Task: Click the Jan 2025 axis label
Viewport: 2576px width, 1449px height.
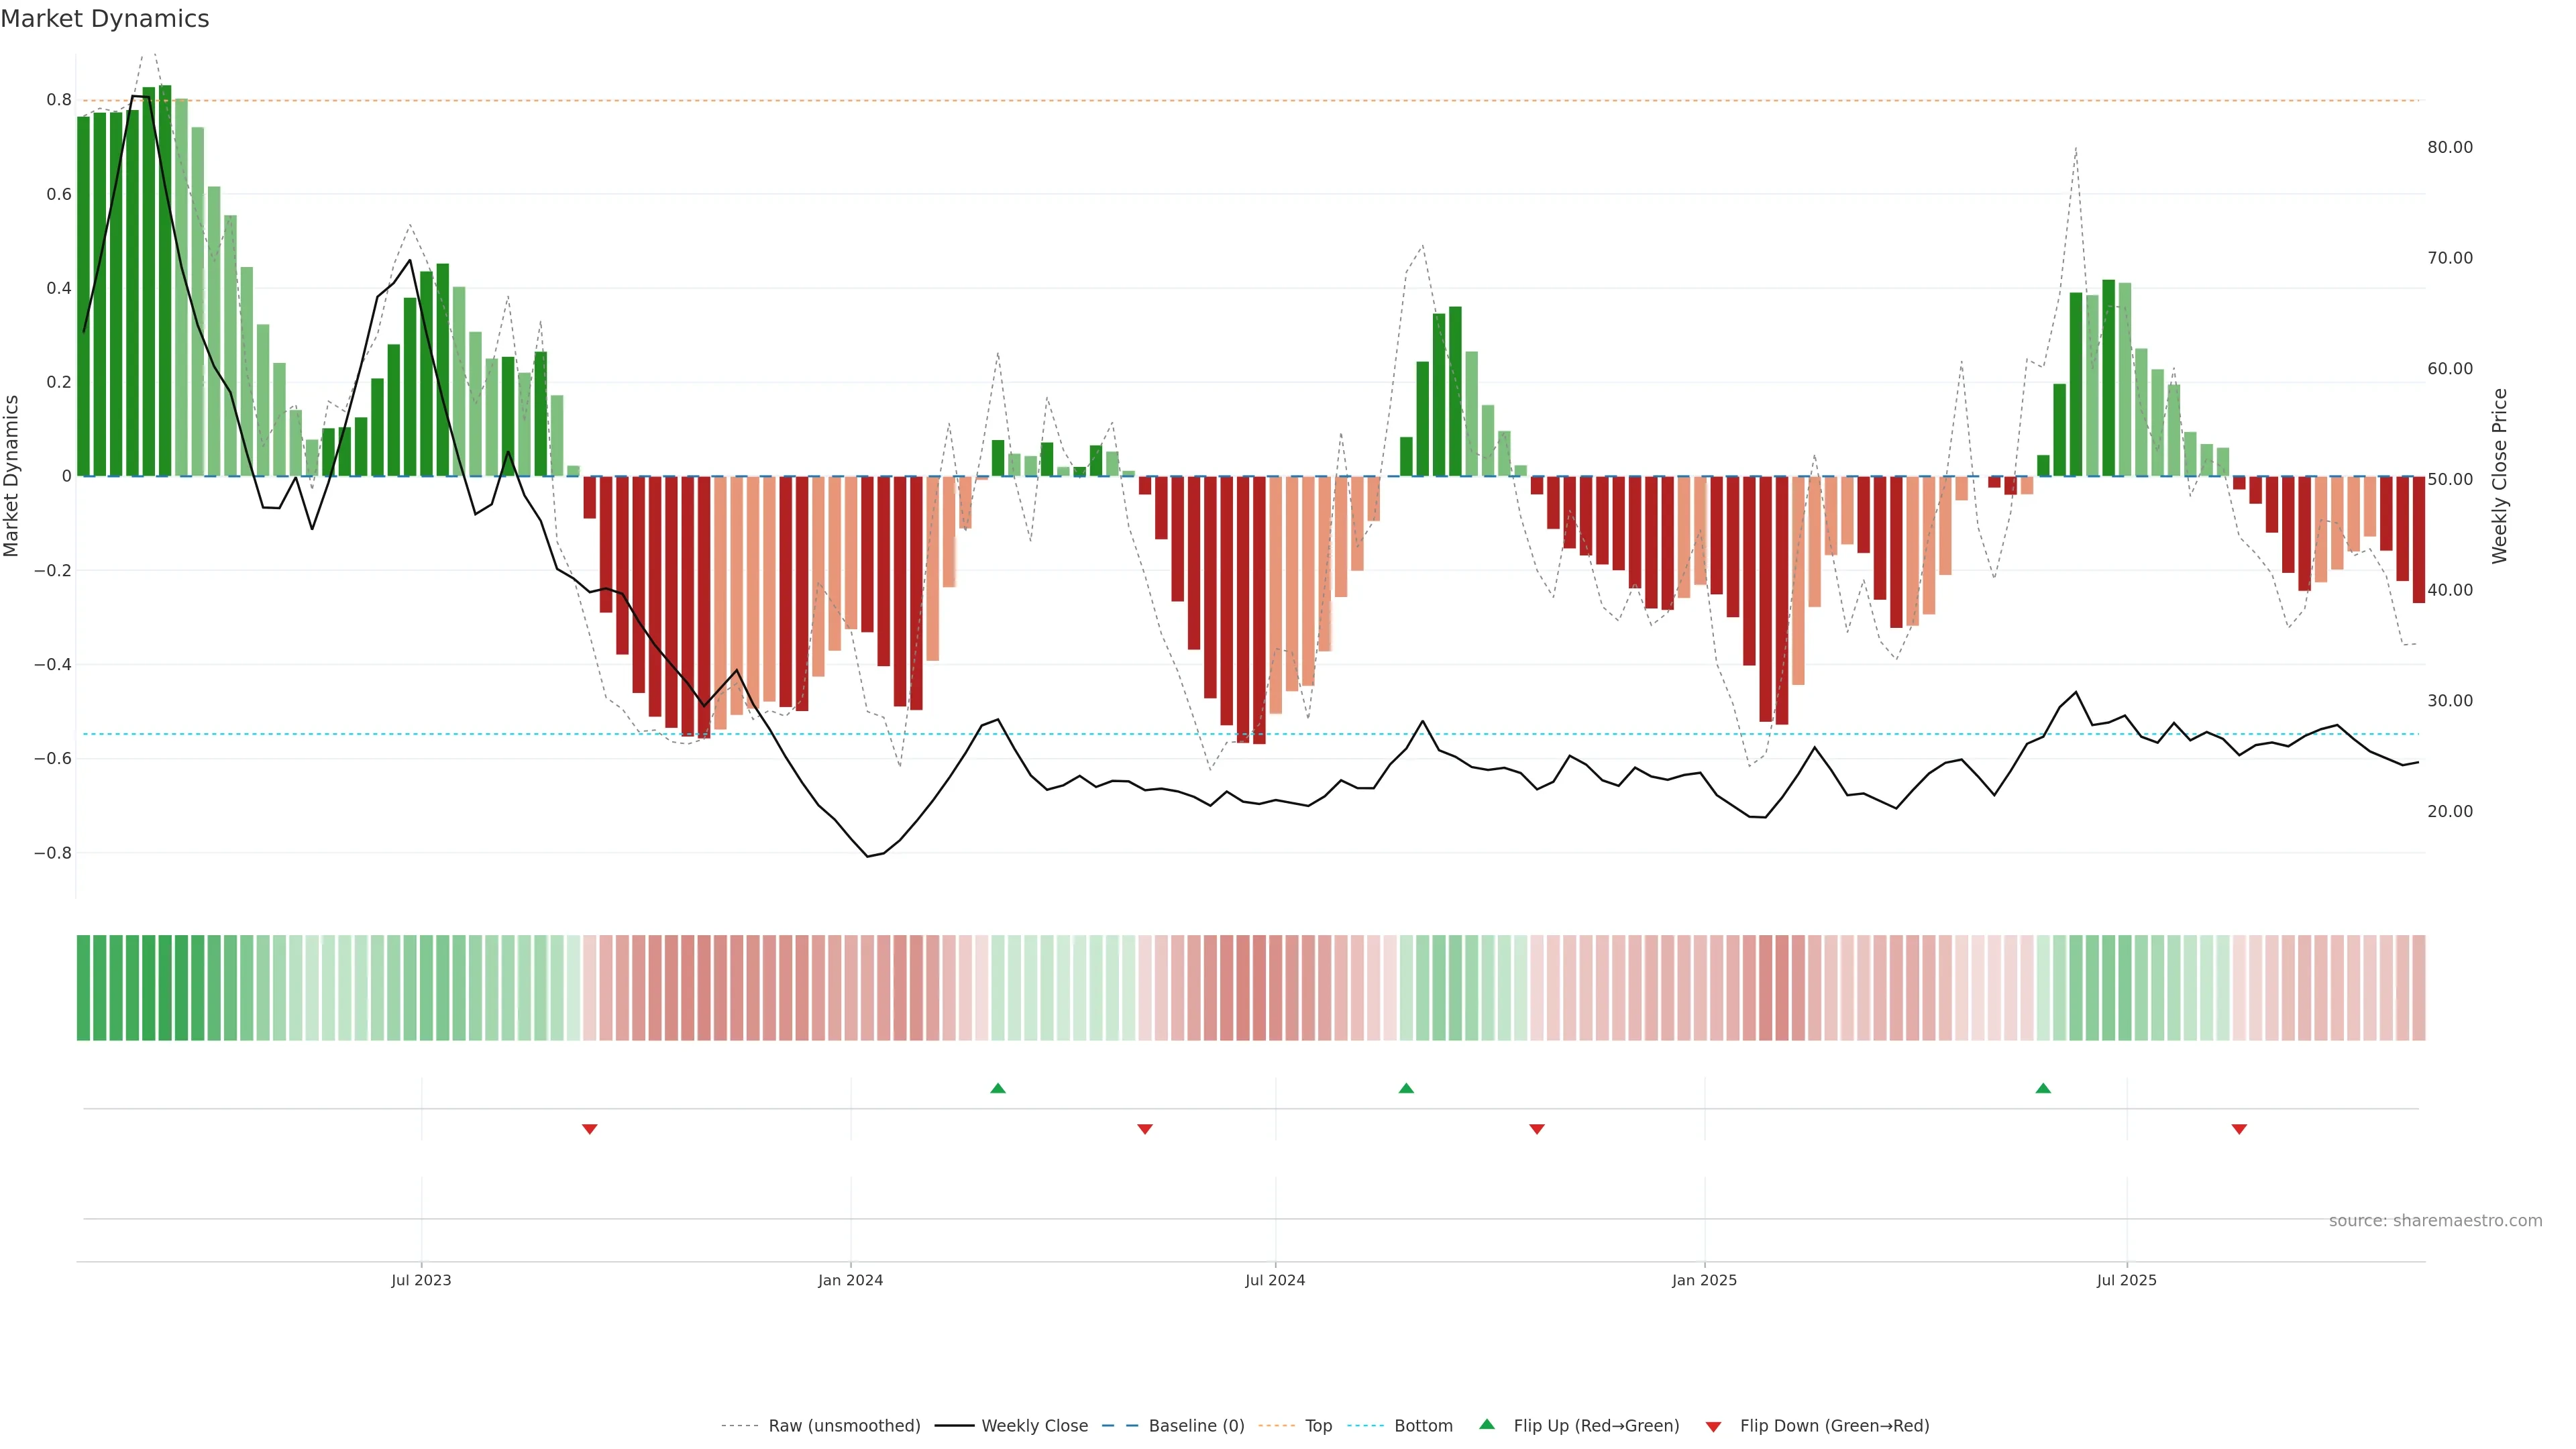Action: [x=1704, y=1280]
